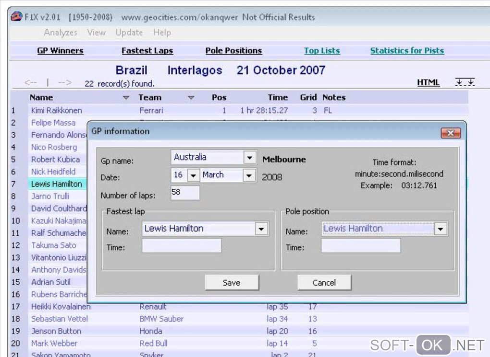Open Statistics for Pists link
Screen dimensions: 490x357
pos(407,50)
